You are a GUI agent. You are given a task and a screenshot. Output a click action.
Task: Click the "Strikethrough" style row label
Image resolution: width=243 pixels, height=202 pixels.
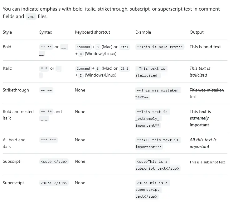pos(16,90)
